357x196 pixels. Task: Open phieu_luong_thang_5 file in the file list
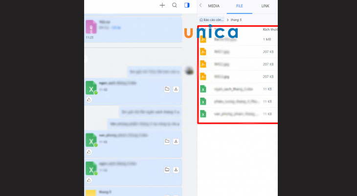[x=238, y=101]
